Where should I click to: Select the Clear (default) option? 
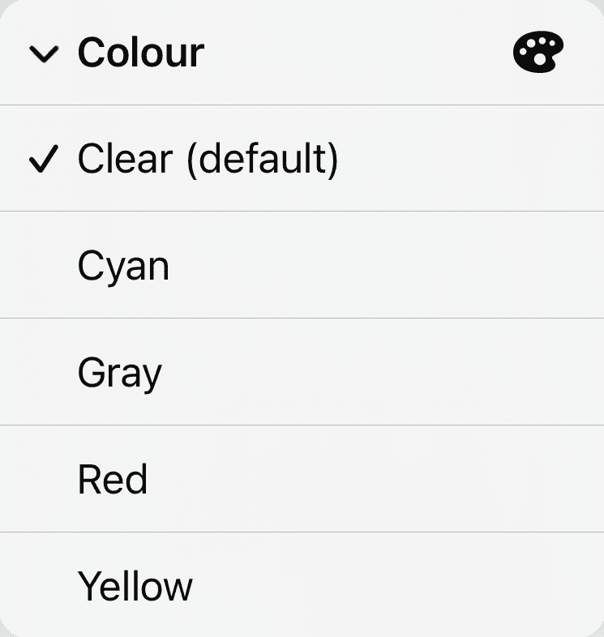[208, 160]
